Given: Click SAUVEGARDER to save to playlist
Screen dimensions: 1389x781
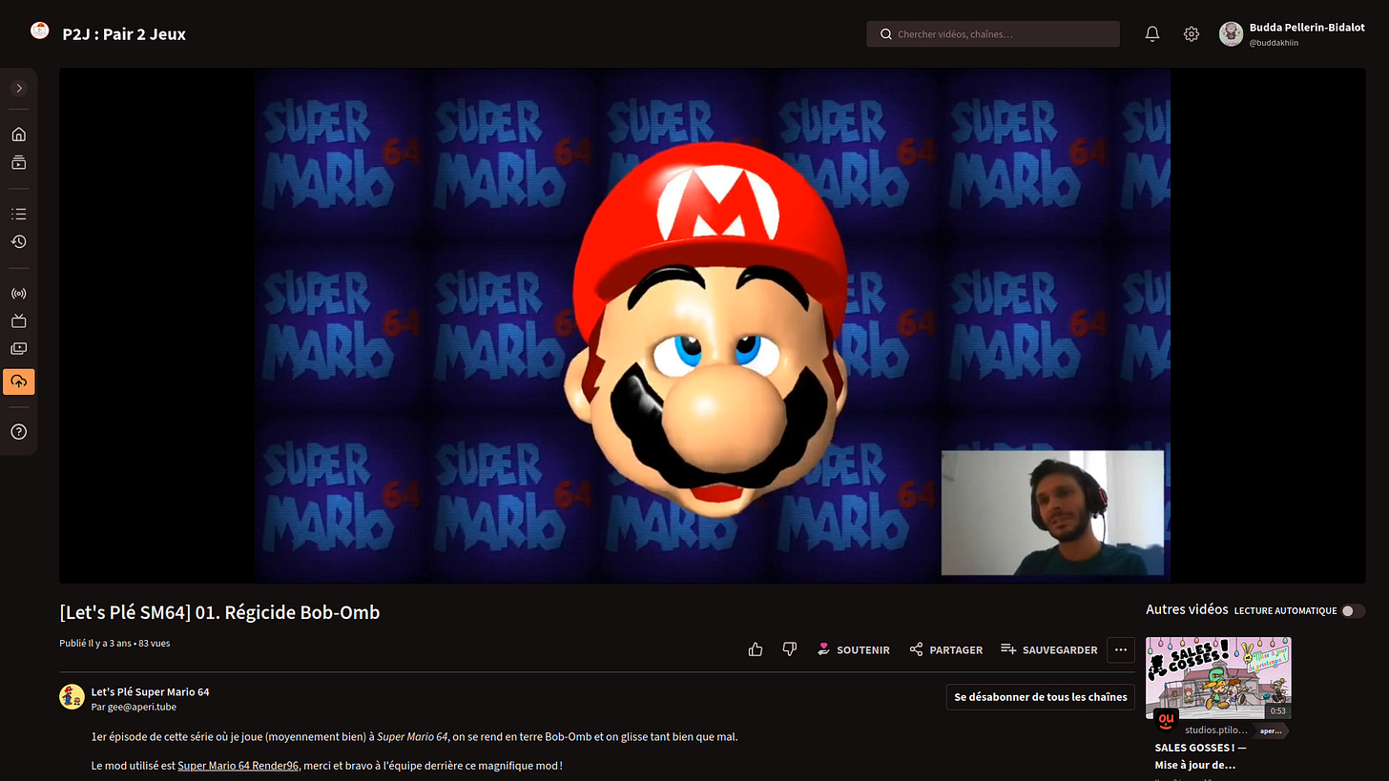Looking at the screenshot, I should [x=1048, y=649].
